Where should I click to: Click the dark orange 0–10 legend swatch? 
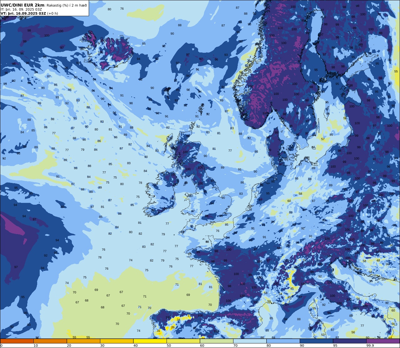click(17, 341)
